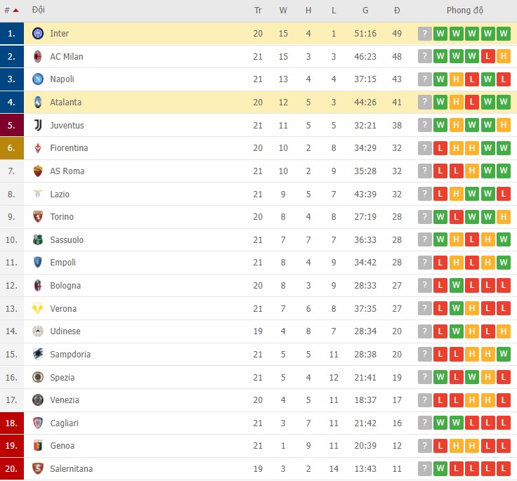
Task: Click the Đội column header
Action: [39, 11]
